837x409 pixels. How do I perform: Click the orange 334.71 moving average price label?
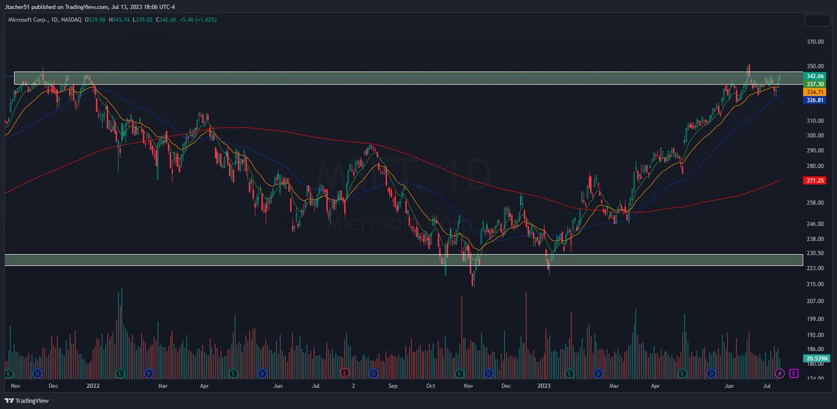click(x=815, y=91)
